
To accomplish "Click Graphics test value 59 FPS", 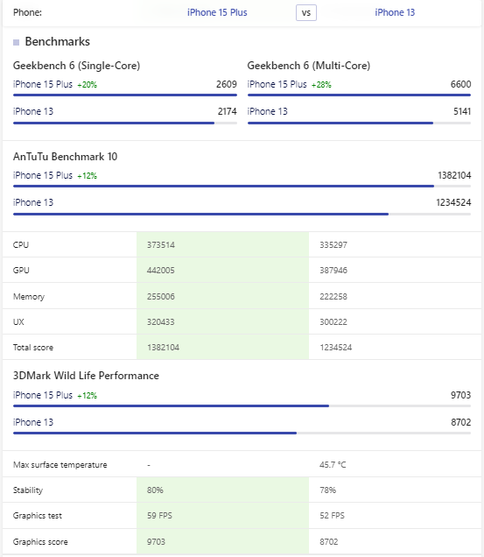I will pos(159,516).
